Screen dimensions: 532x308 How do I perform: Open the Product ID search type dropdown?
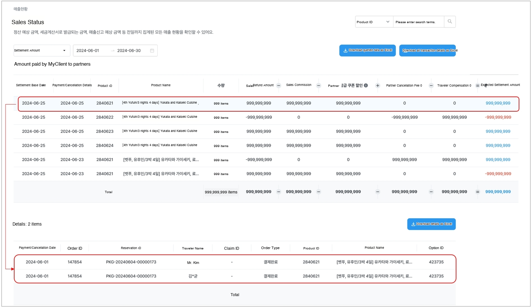374,22
